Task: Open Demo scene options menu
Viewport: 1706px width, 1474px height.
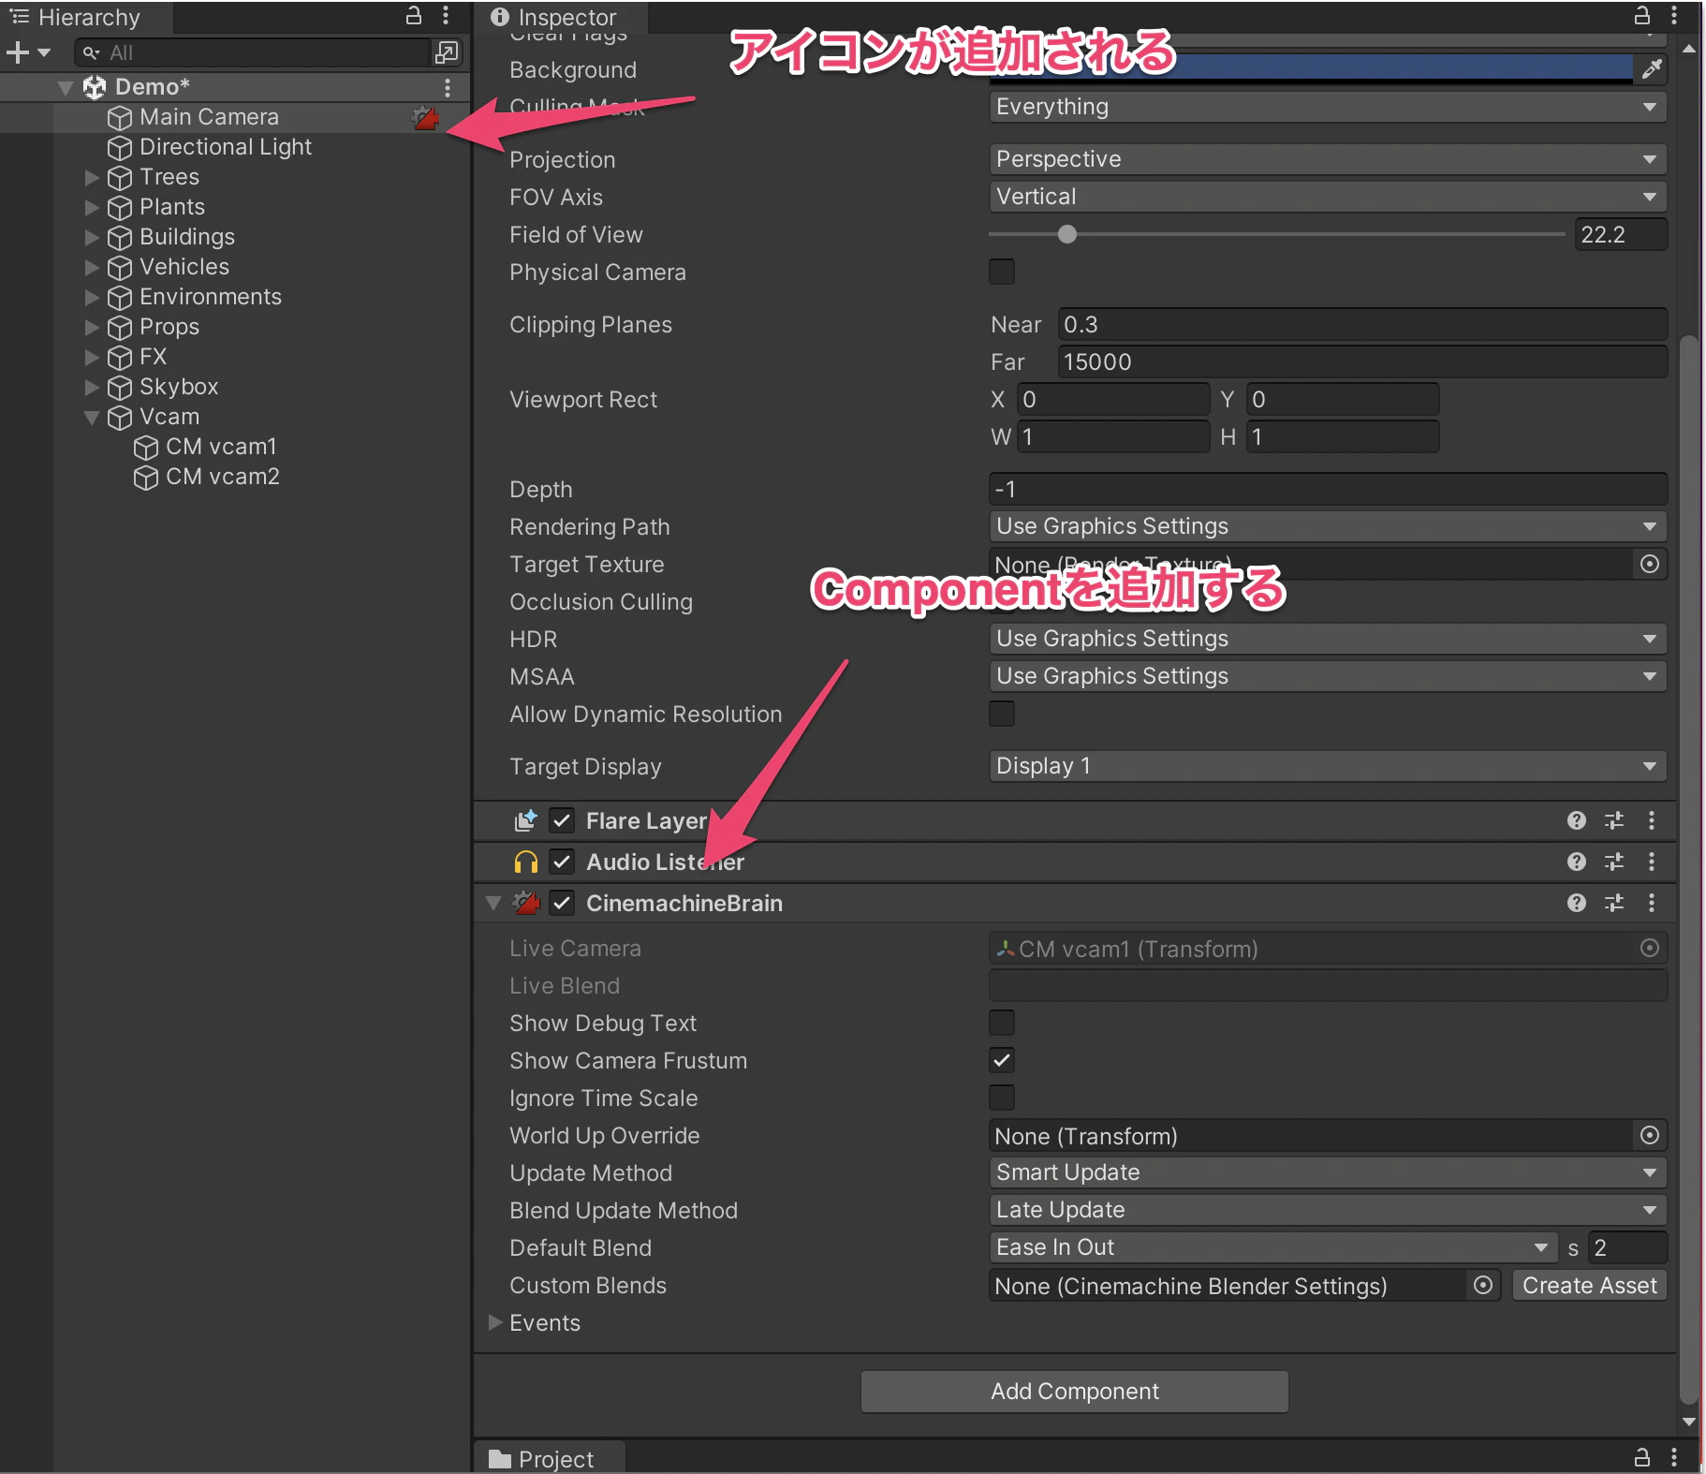Action: tap(448, 87)
